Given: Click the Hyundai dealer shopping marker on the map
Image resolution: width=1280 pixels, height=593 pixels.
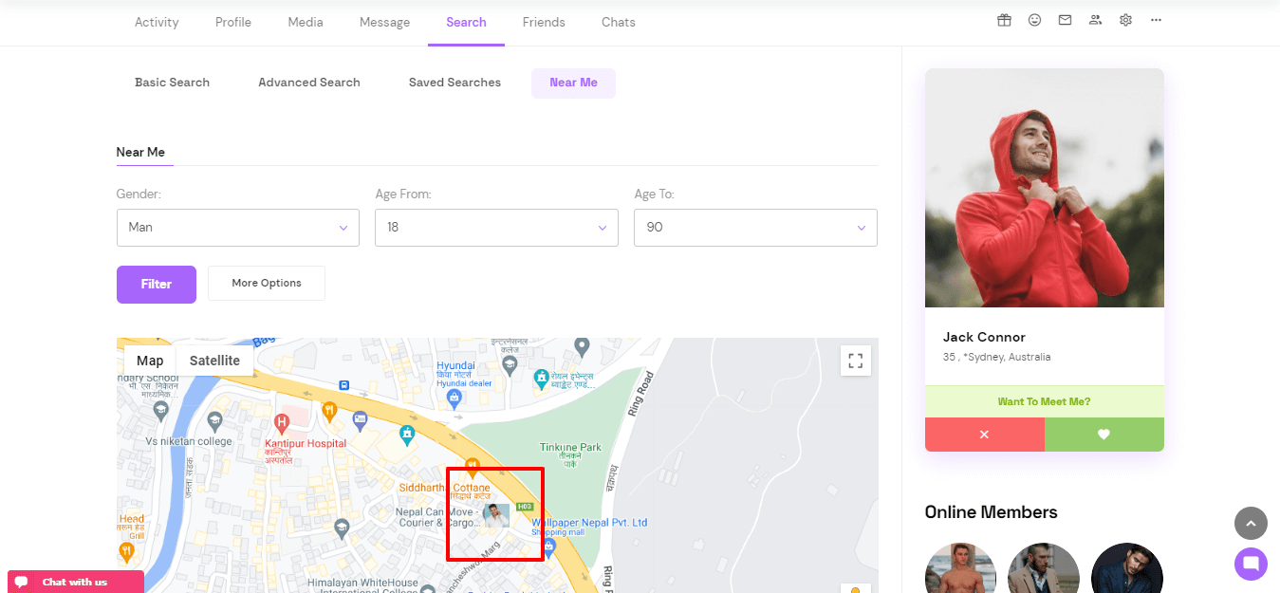Looking at the screenshot, I should (x=454, y=397).
